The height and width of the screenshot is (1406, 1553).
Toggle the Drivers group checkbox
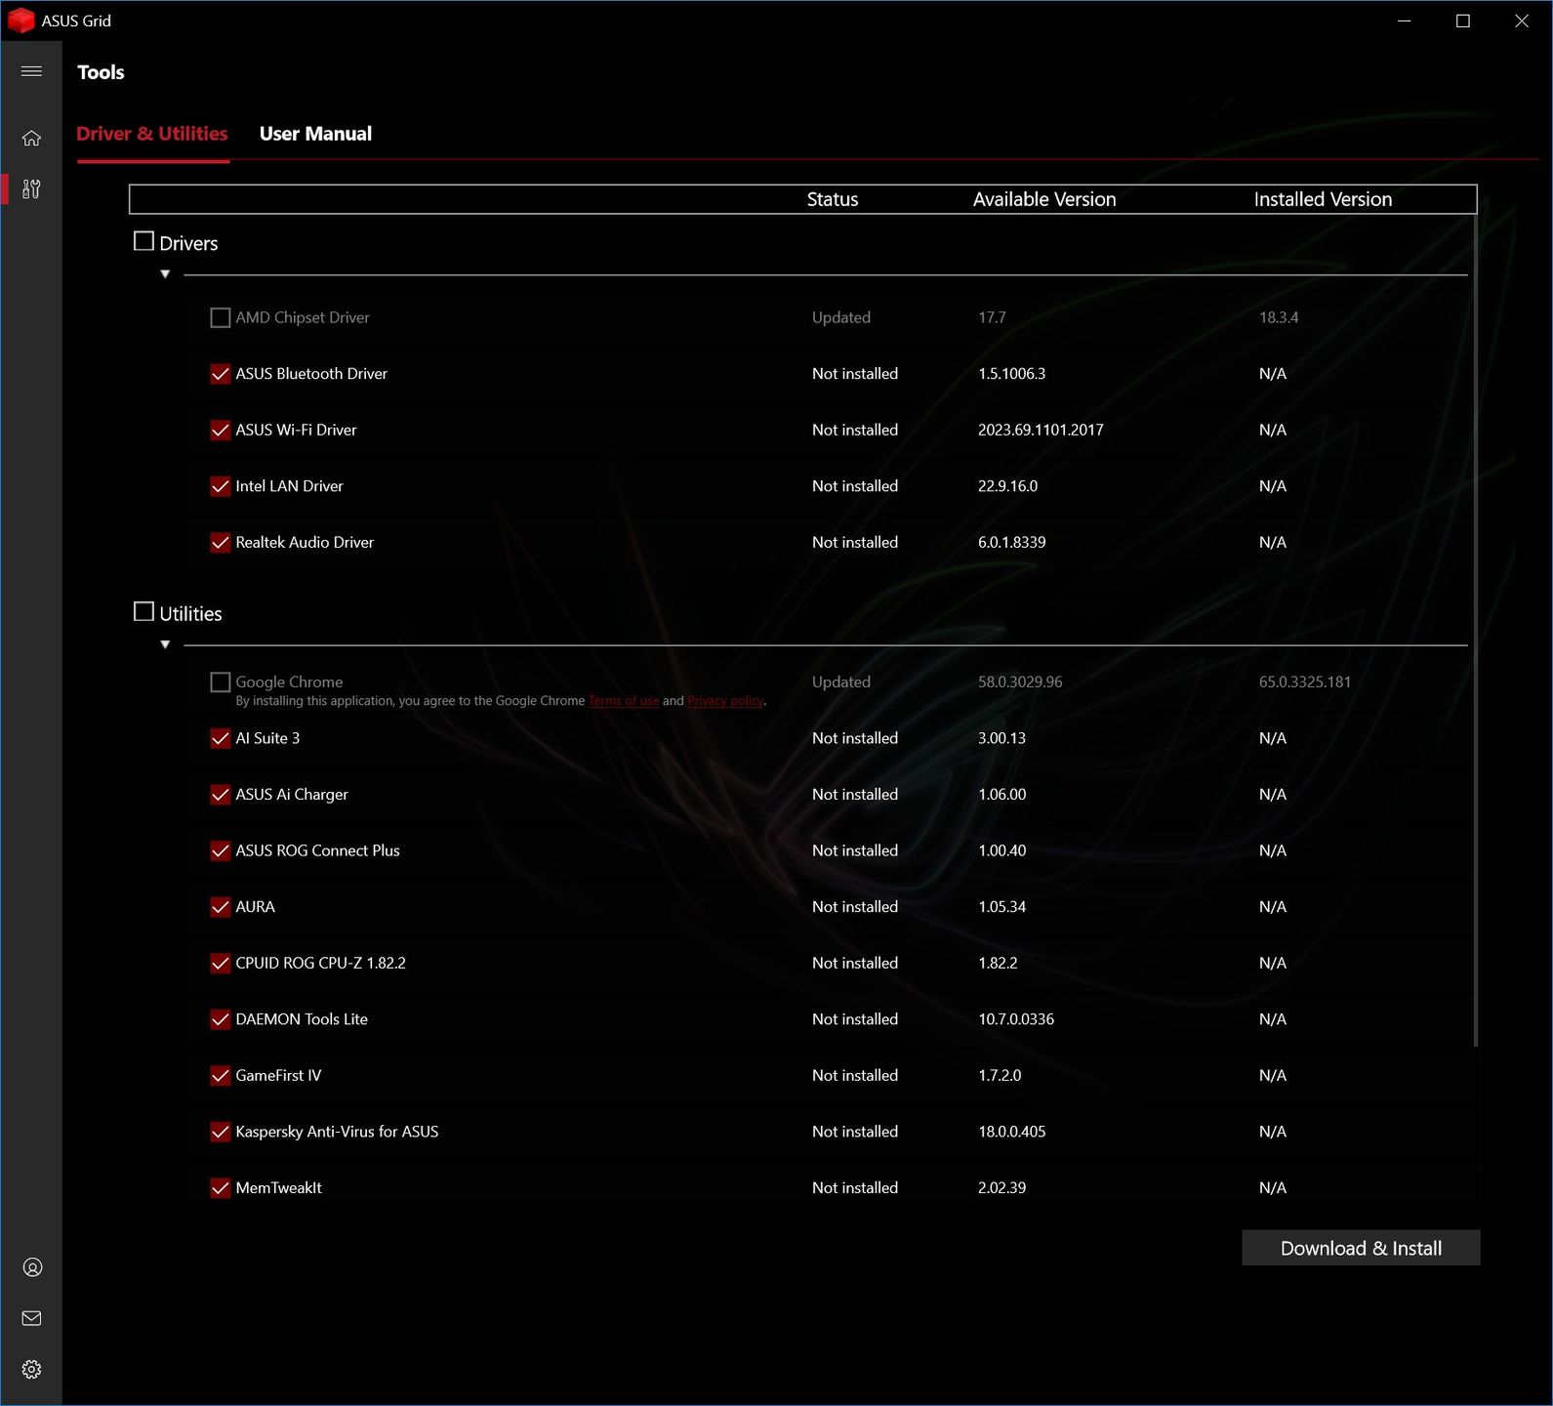tap(143, 241)
